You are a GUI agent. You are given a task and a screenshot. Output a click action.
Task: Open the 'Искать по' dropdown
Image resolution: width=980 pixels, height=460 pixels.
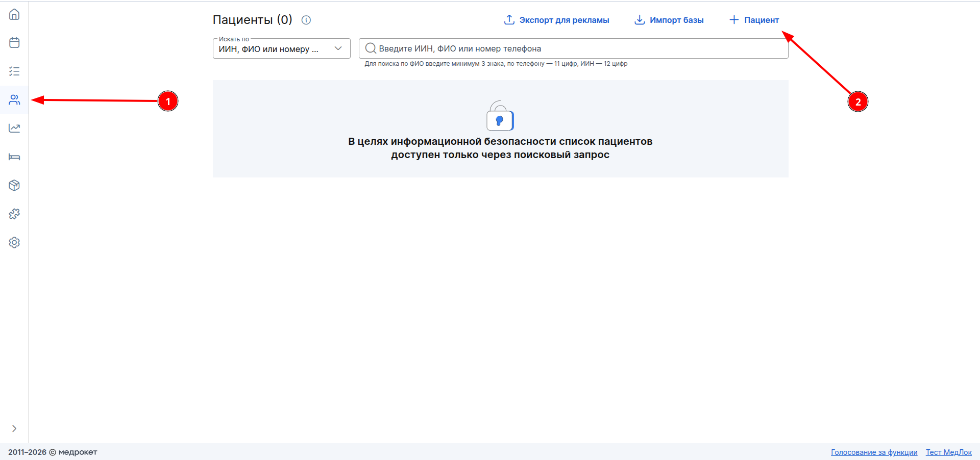tap(281, 49)
